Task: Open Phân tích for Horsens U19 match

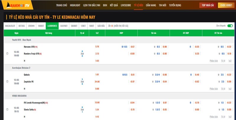Action: point(214,61)
